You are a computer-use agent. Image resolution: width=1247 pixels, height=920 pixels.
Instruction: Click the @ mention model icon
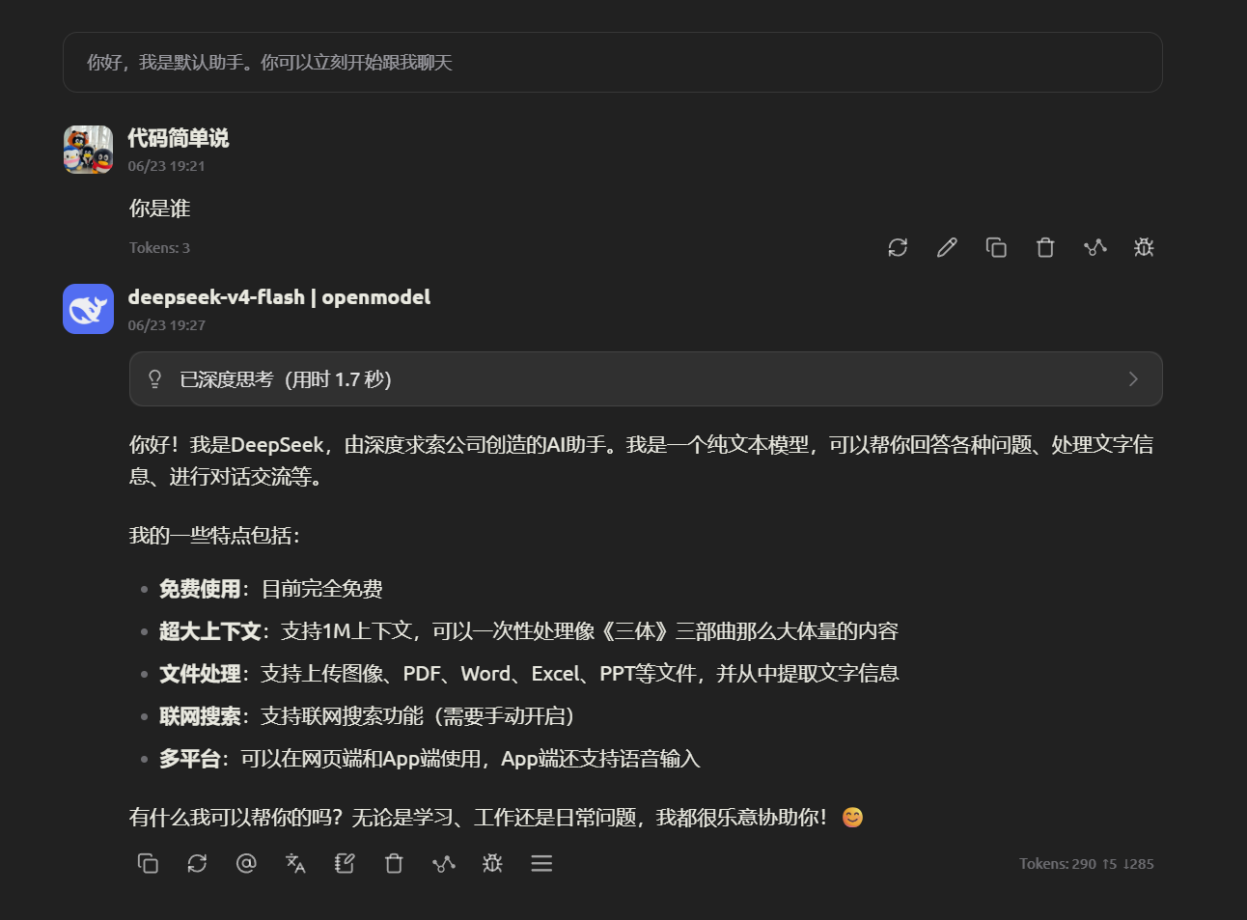[246, 863]
